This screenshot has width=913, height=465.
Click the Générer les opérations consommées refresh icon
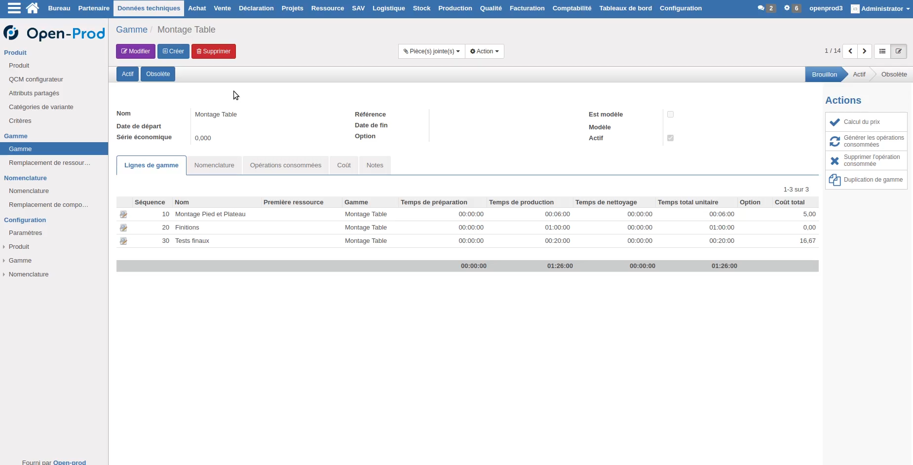click(x=835, y=141)
